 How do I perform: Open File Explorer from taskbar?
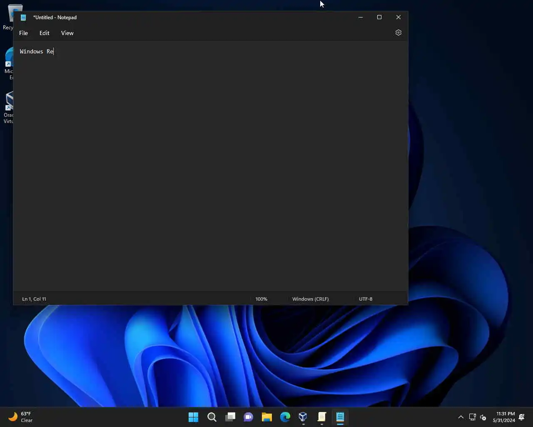(x=266, y=417)
